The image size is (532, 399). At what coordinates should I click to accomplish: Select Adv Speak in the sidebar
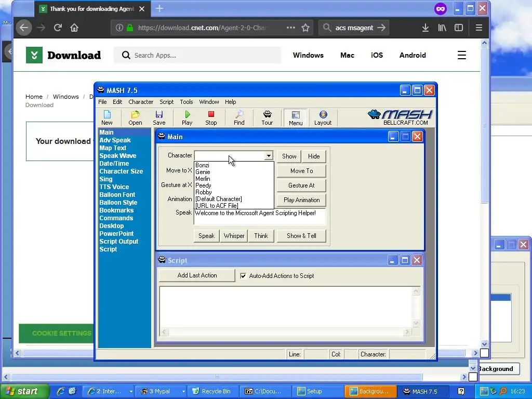115,140
